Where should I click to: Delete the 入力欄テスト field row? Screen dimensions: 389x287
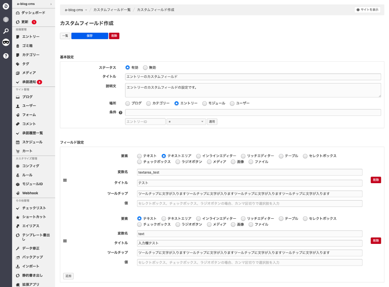[376, 241]
